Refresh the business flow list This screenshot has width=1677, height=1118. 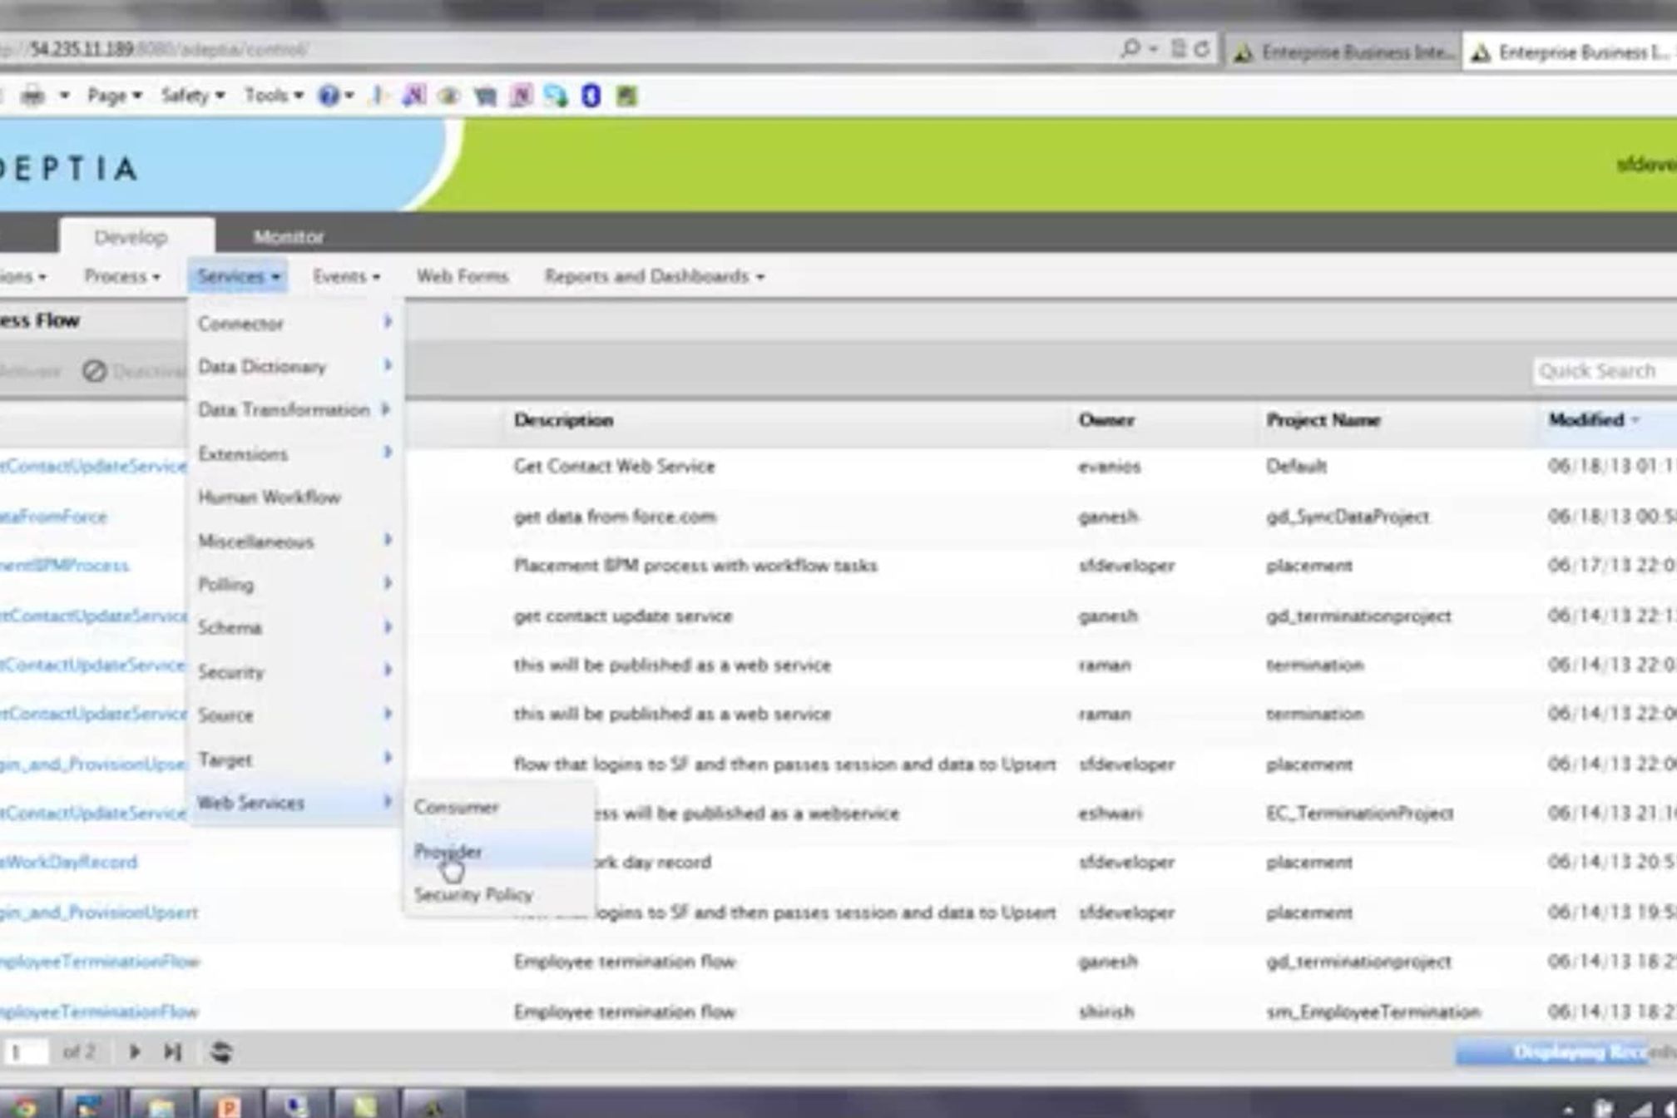220,1052
